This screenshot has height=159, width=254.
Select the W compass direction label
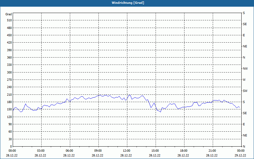click(244, 80)
